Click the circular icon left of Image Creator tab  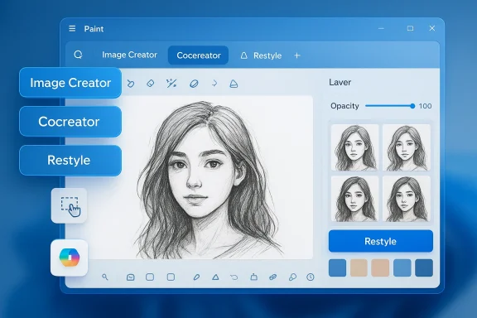coord(78,55)
